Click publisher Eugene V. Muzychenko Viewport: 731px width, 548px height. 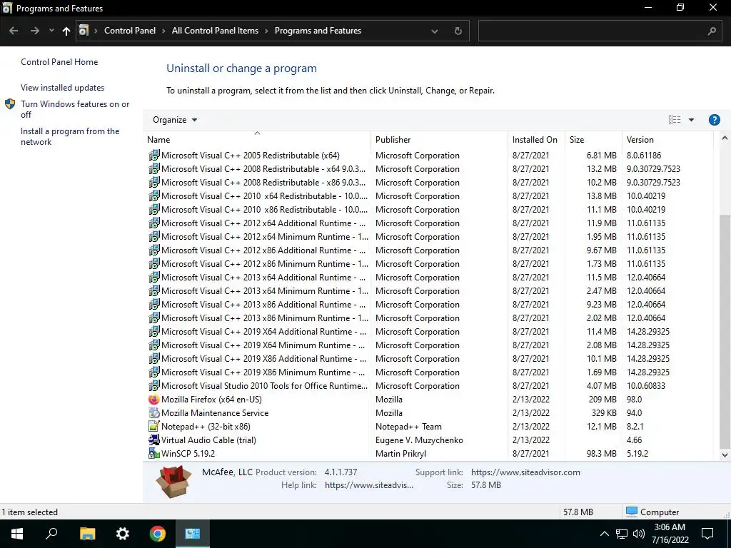point(419,440)
